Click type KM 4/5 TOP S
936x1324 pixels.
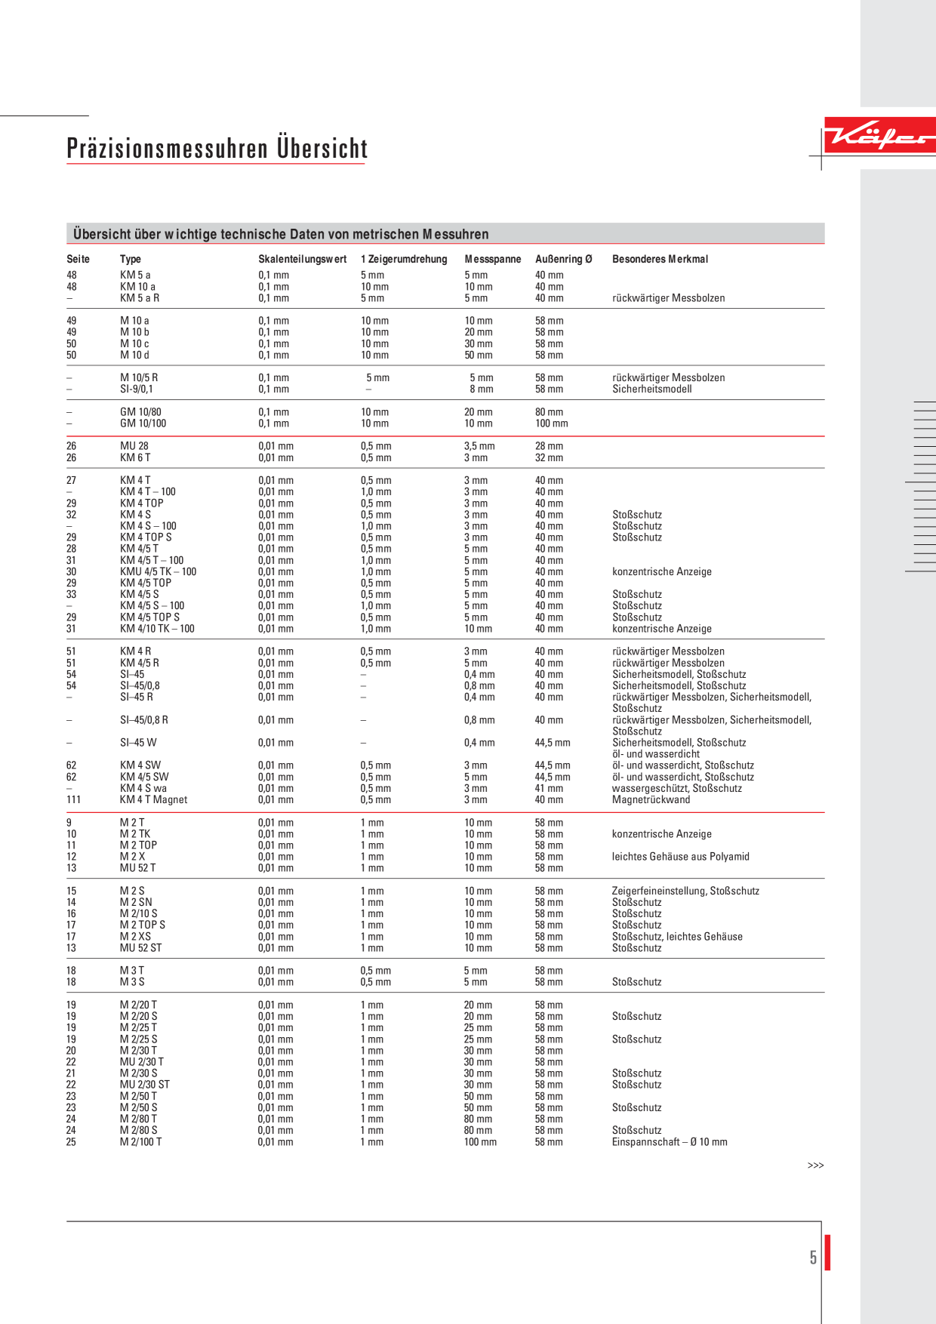click(x=149, y=617)
